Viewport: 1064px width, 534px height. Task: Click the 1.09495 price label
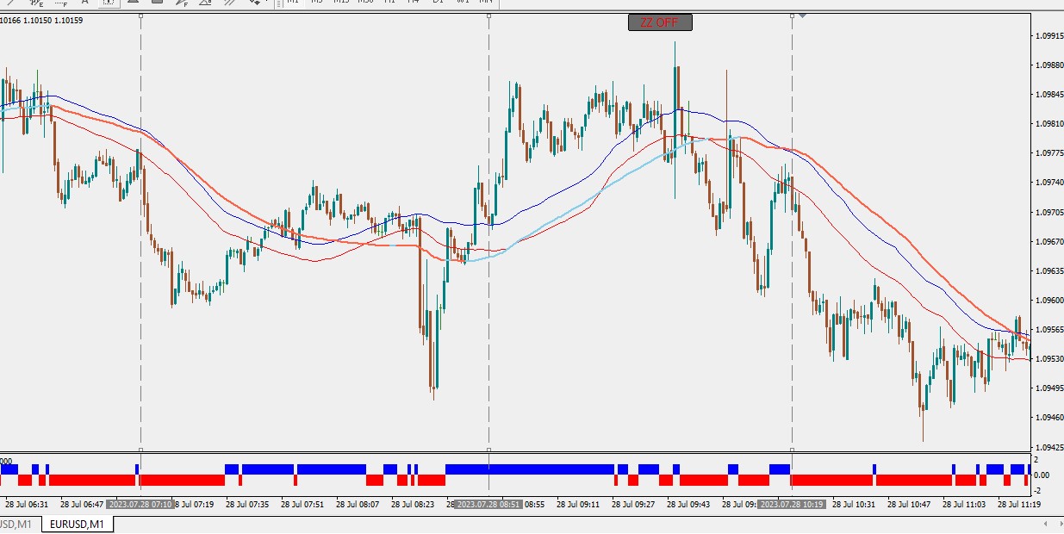(1048, 388)
